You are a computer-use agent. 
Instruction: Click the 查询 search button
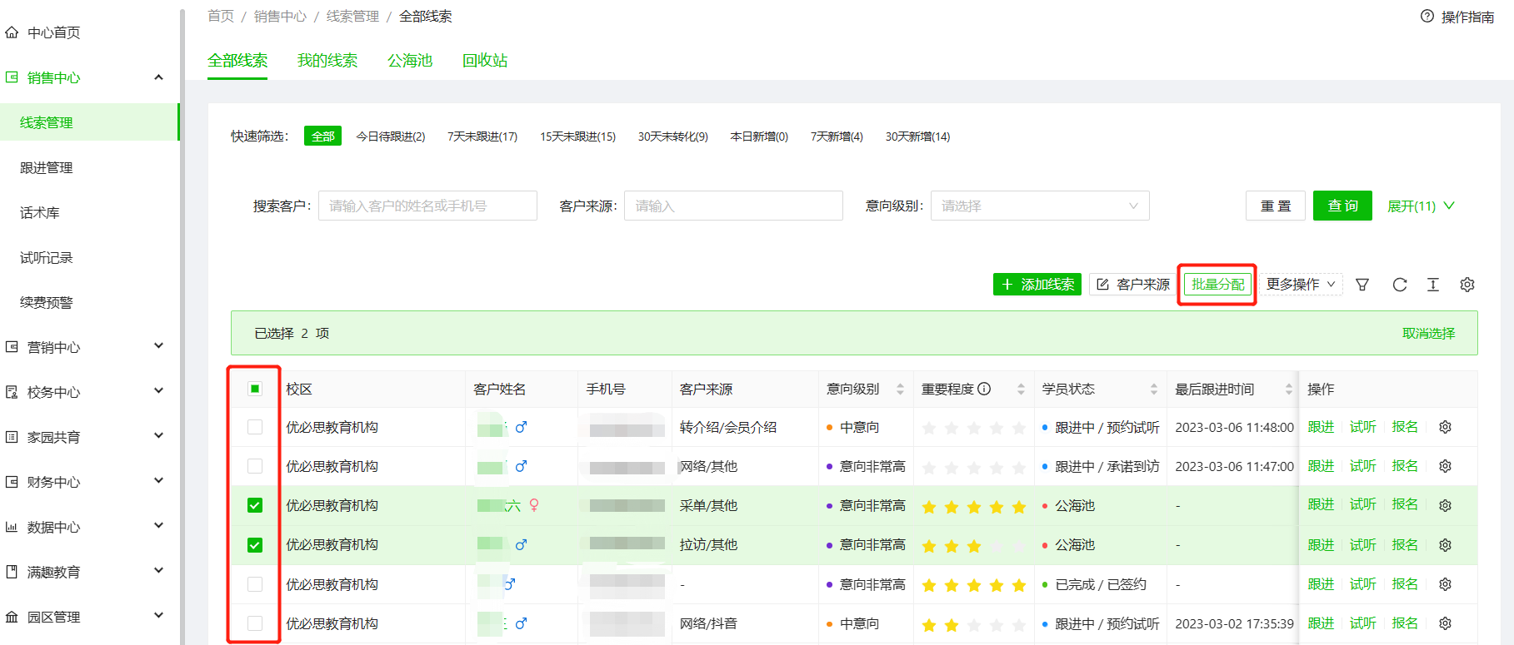pos(1342,206)
